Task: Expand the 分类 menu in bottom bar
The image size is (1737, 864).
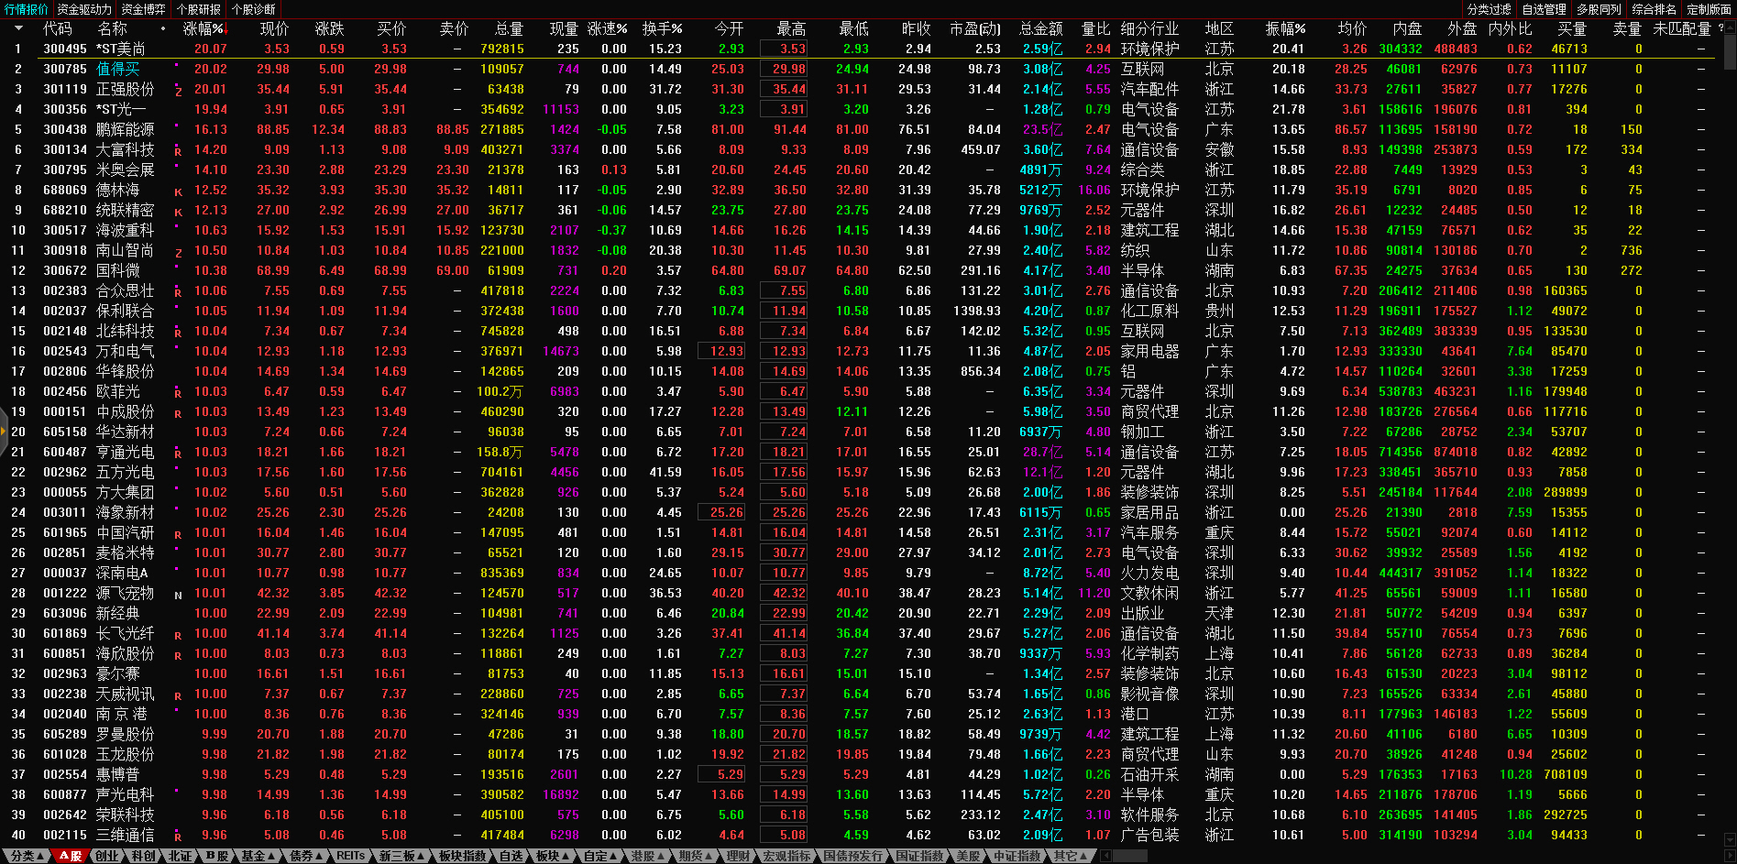Action: (27, 856)
